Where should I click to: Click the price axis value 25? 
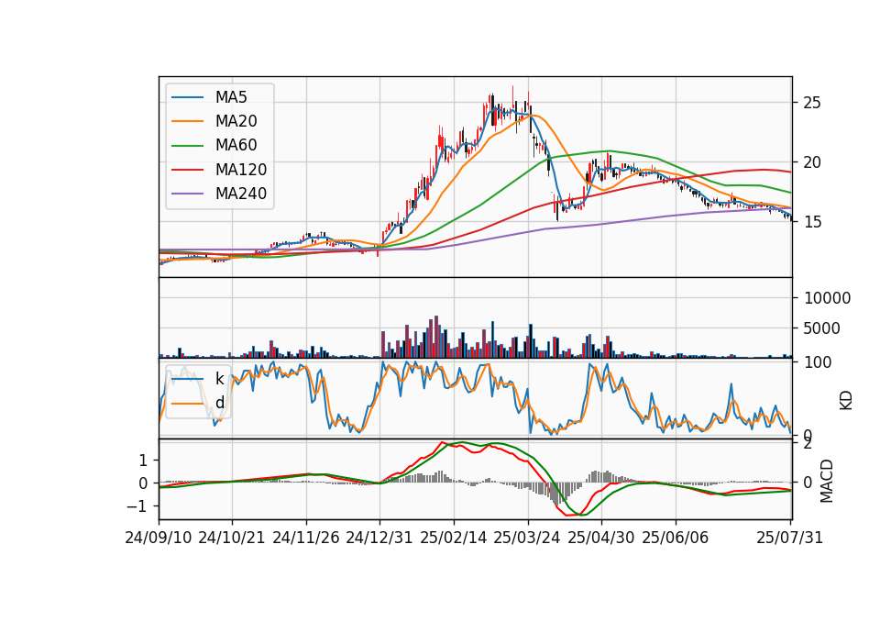click(x=812, y=103)
